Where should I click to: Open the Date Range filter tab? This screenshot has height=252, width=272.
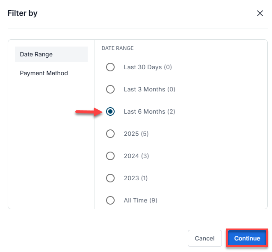point(51,54)
